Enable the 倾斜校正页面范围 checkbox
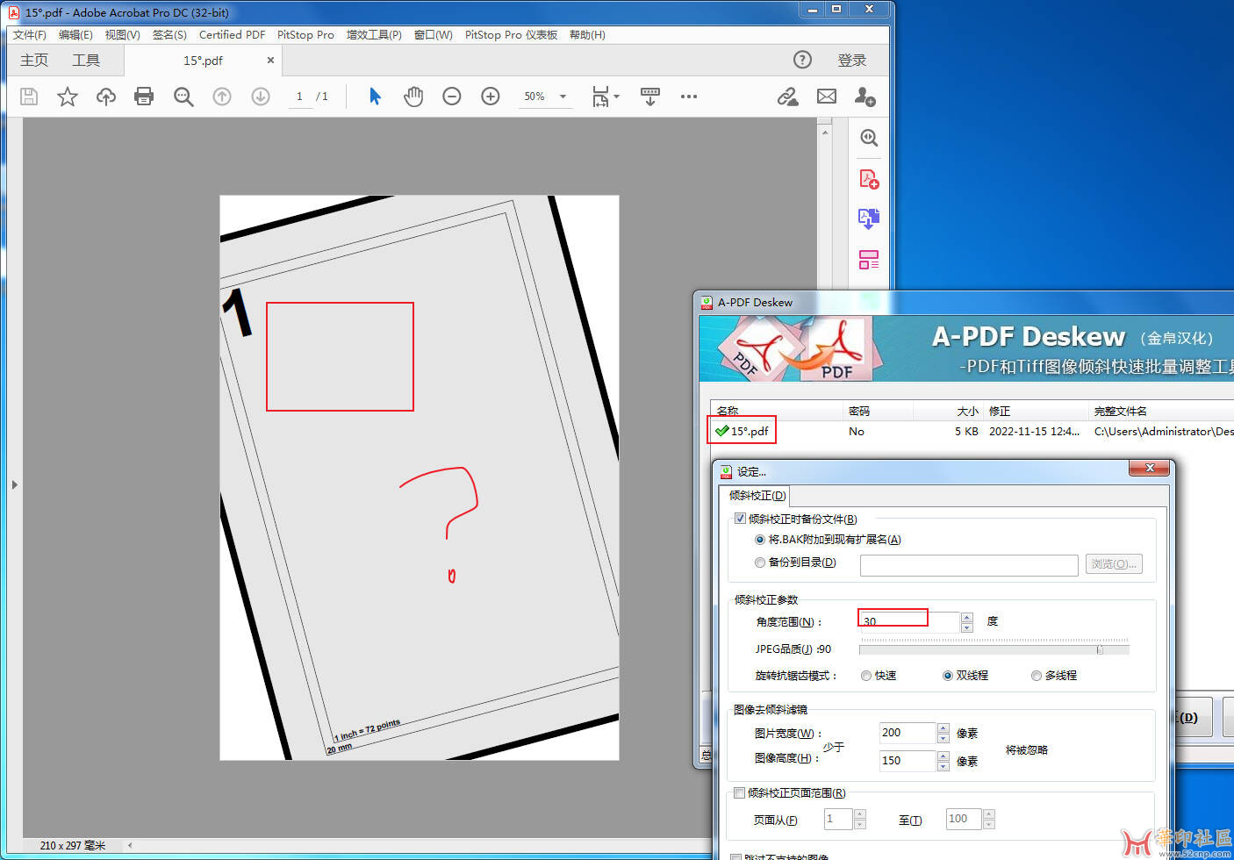1234x860 pixels. coord(739,792)
